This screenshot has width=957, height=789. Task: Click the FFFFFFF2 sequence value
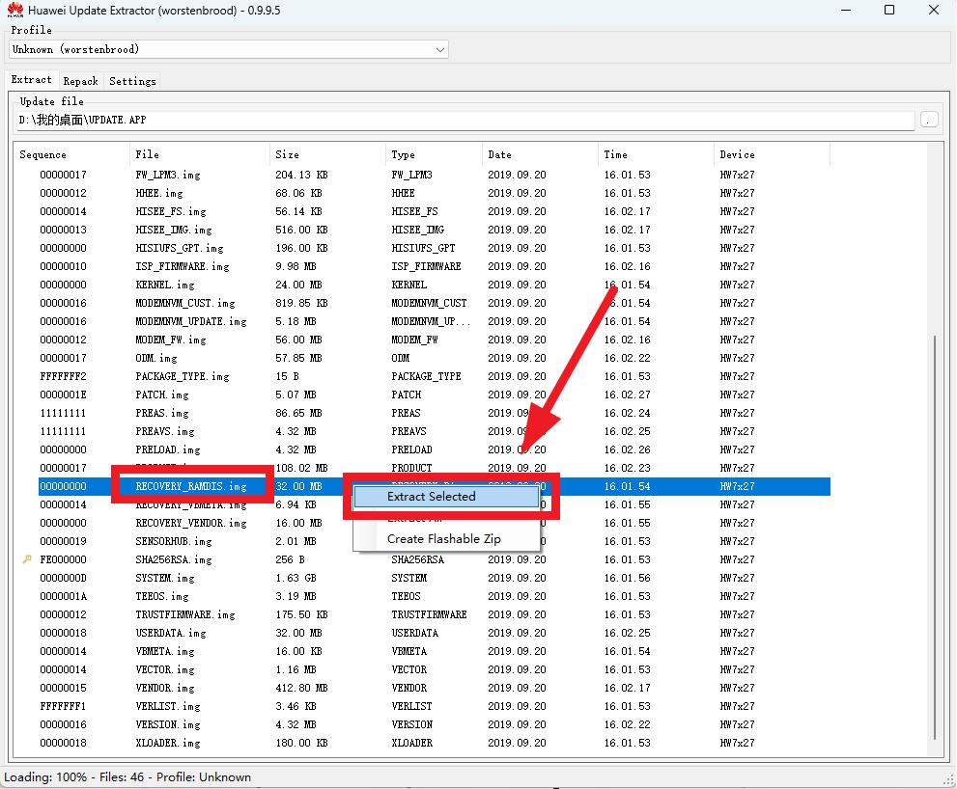[x=63, y=376]
